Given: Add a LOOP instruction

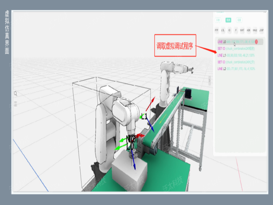Looking at the screenshot, I should pyautogui.click(x=261, y=30).
